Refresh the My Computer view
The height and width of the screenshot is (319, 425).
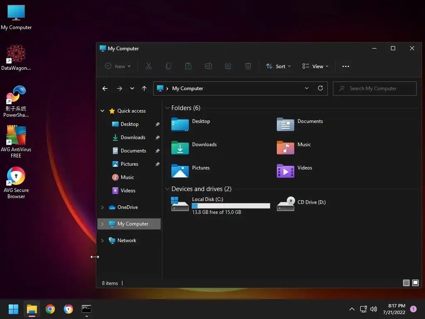[x=320, y=88]
